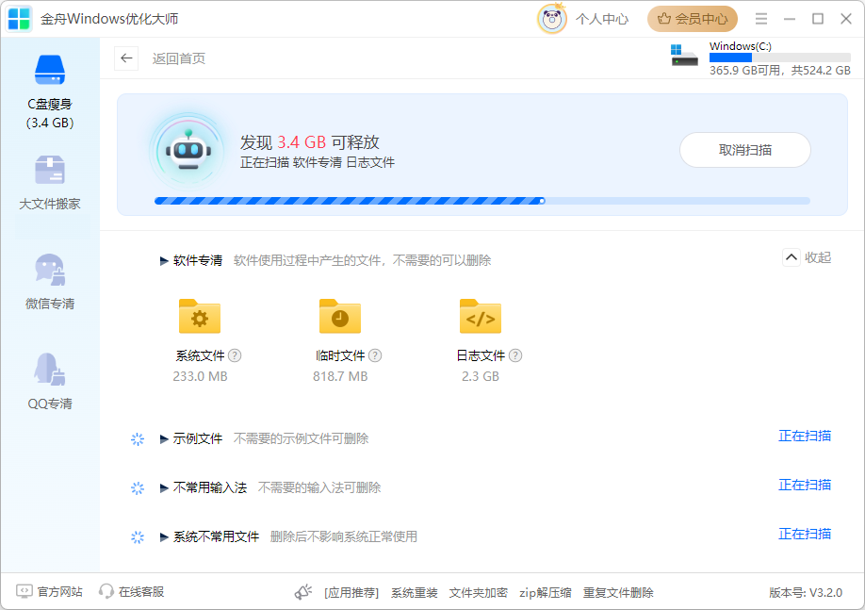The image size is (865, 610).
Task: Click the app logo in title bar
Action: coord(19,19)
